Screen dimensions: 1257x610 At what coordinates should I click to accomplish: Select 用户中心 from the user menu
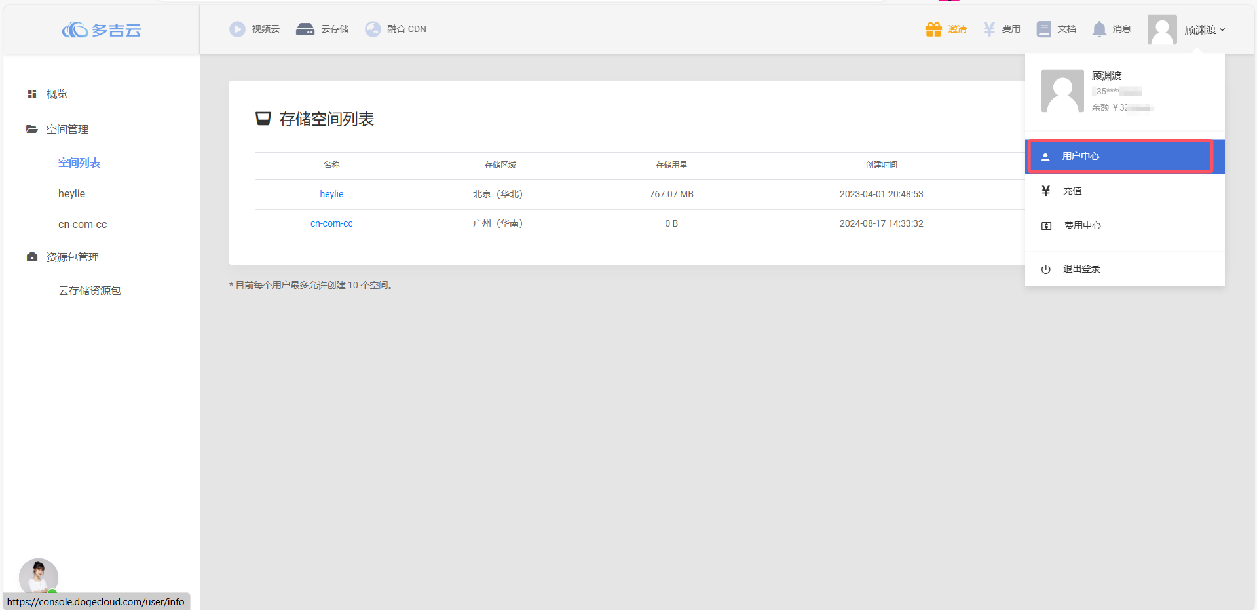[1080, 156]
